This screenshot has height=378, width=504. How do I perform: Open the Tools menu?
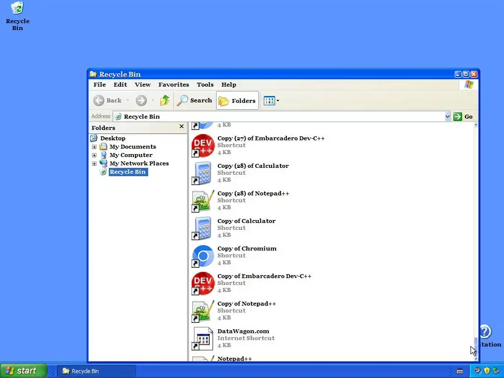coord(205,85)
